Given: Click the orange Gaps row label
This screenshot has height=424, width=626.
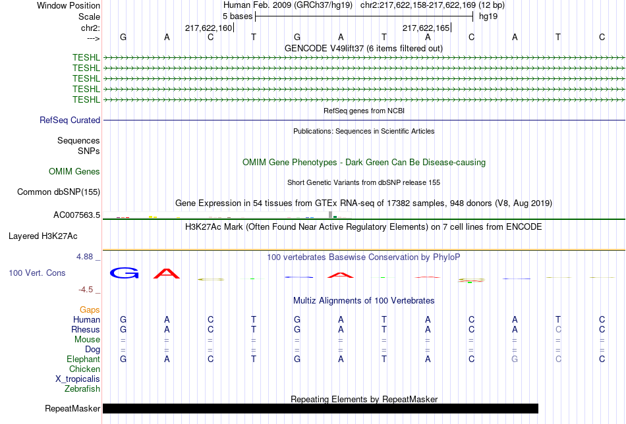Looking at the screenshot, I should tap(90, 310).
